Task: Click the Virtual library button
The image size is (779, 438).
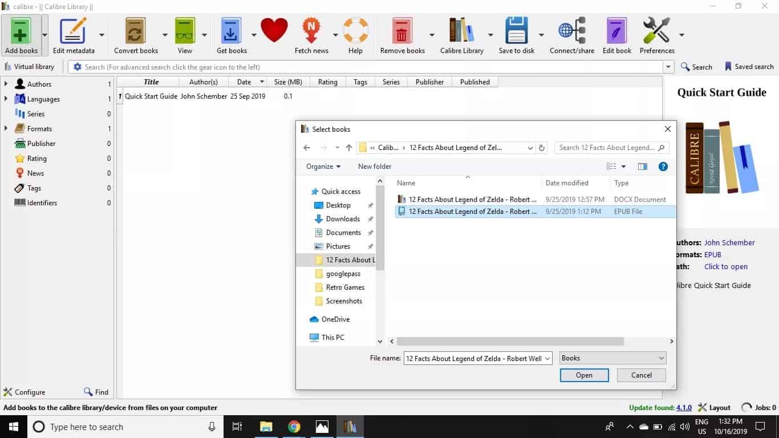Action: (29, 67)
